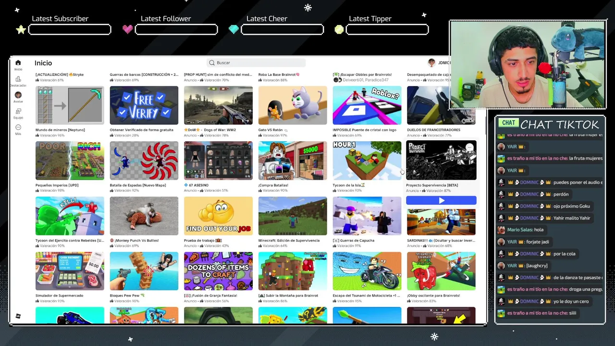615x346 pixels.
Task: Click the title 'Guerras de barcos [CONSTRUCCIÓN + 2...'
Action: (144, 74)
